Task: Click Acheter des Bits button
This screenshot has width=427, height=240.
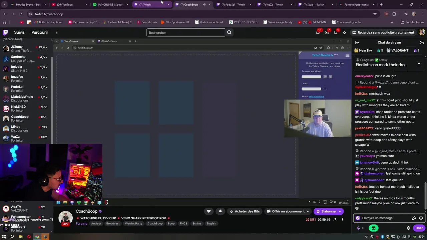Action: pos(245,211)
